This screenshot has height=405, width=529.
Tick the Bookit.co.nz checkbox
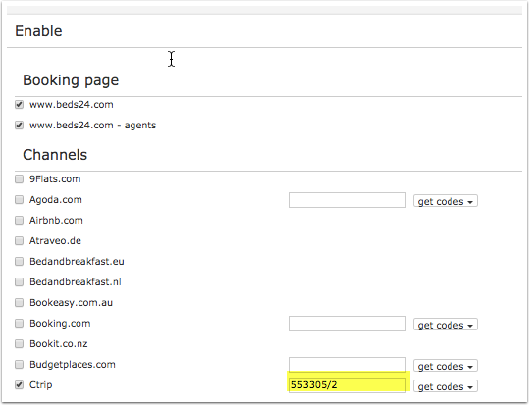point(20,343)
